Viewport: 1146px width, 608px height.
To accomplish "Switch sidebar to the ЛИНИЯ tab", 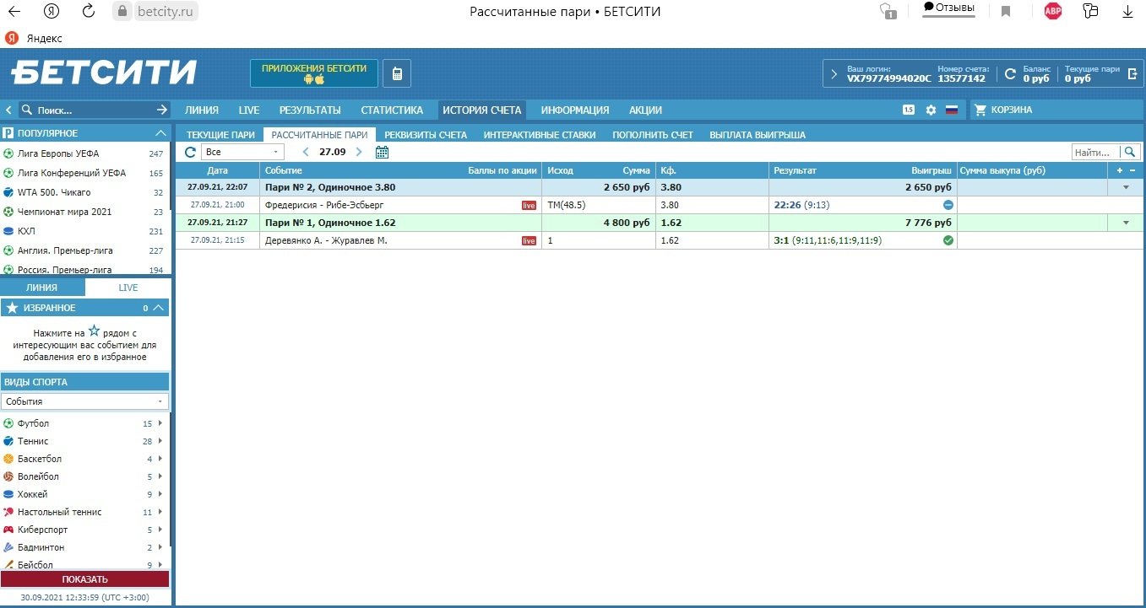I will (x=42, y=288).
